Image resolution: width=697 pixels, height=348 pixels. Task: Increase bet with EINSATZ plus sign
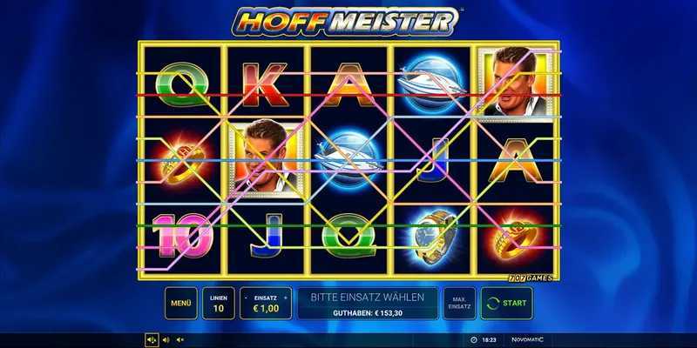[x=286, y=298]
